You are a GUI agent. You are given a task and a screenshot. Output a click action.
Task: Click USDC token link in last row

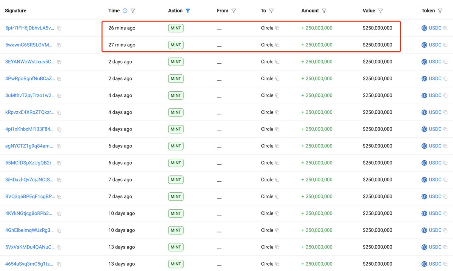point(435,264)
